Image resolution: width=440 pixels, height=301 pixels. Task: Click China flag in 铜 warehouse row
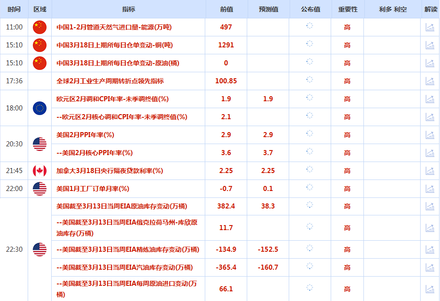tap(40, 45)
